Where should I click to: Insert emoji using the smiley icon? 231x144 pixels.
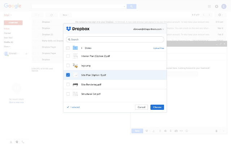tap(187, 131)
